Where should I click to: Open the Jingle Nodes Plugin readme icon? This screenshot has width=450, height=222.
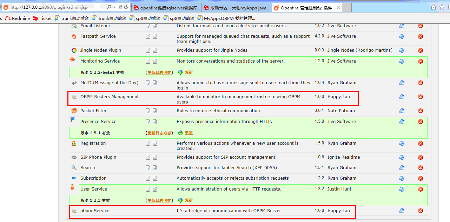point(148,50)
